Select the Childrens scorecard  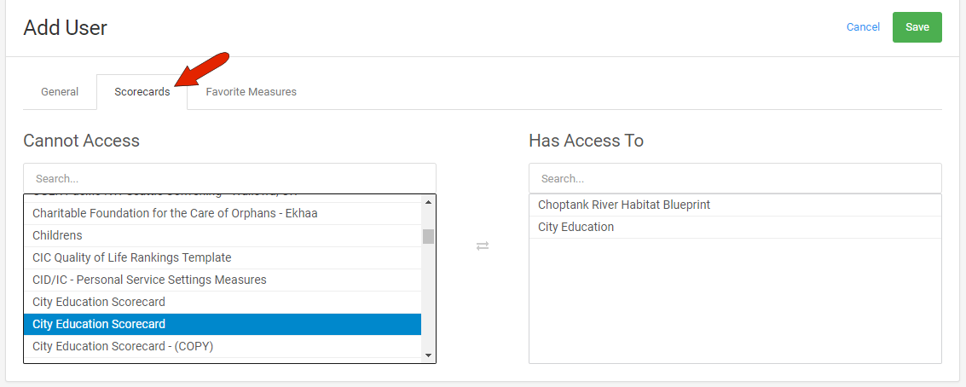(x=57, y=235)
